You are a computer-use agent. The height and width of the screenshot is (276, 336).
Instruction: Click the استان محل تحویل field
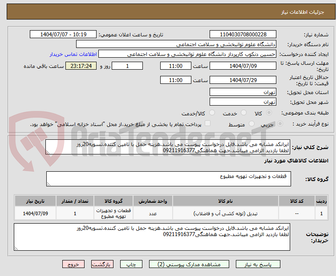click(243, 92)
